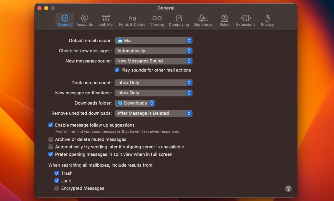Open Remove unedited downloads dropdown
Screen dimensions: 334x201
(153, 113)
